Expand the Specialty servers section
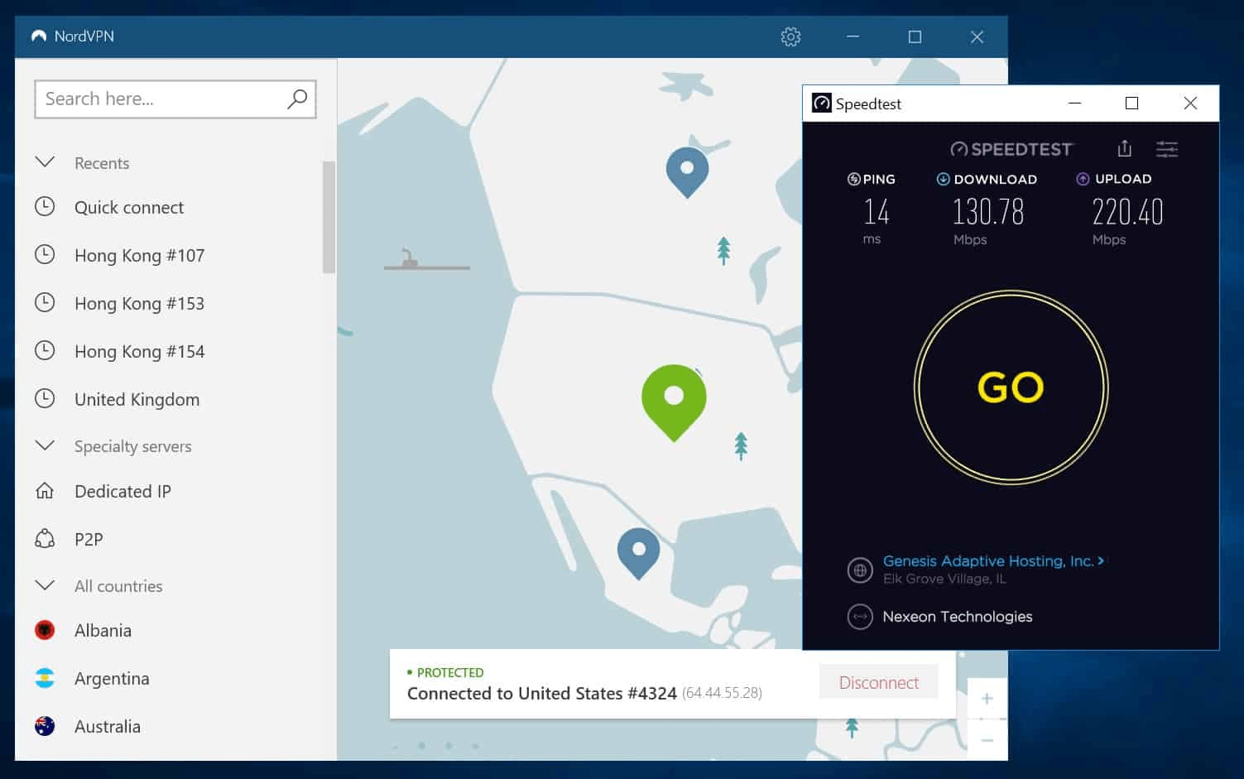 46,445
